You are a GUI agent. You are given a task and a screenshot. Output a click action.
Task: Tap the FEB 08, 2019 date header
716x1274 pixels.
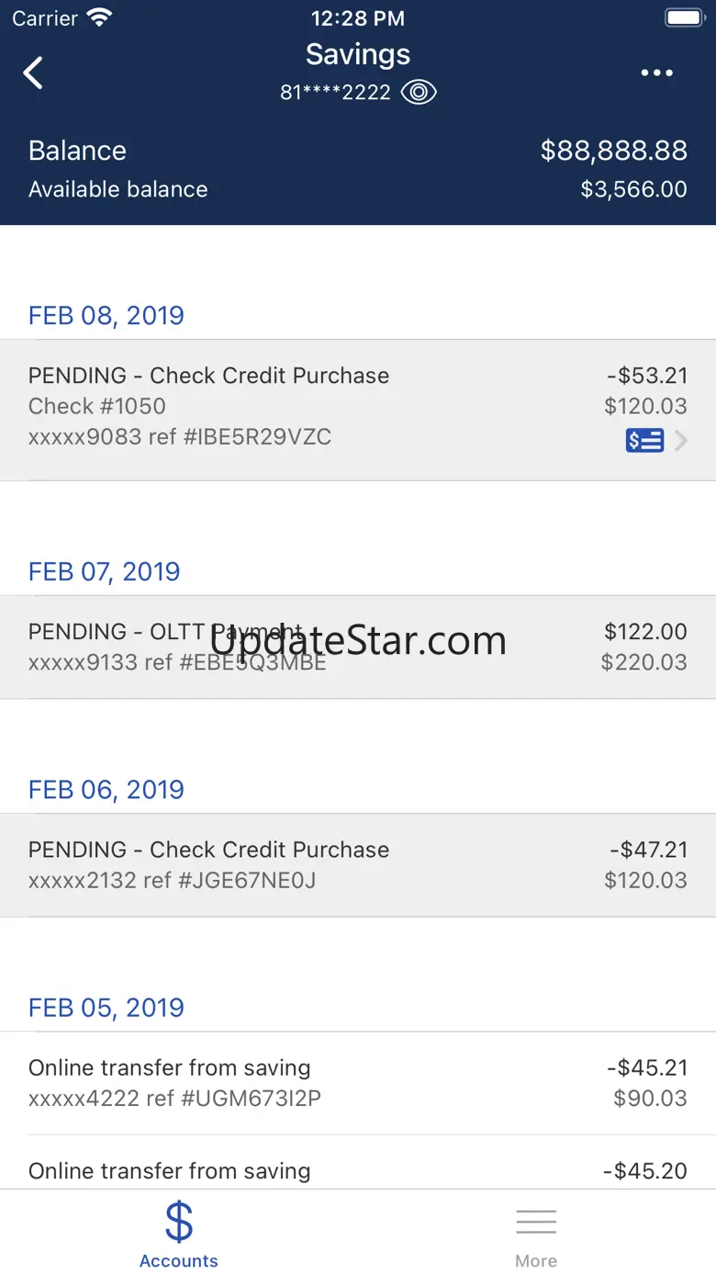[x=106, y=315]
